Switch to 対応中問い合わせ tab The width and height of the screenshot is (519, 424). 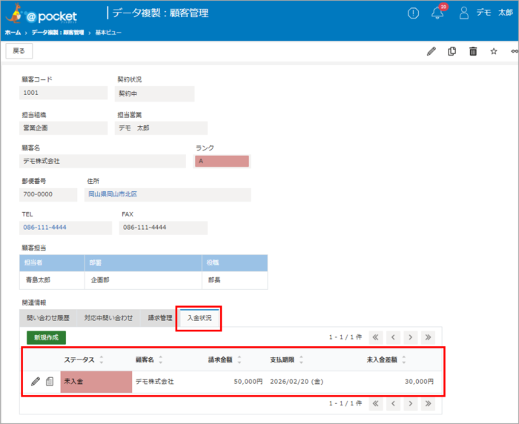(x=108, y=318)
